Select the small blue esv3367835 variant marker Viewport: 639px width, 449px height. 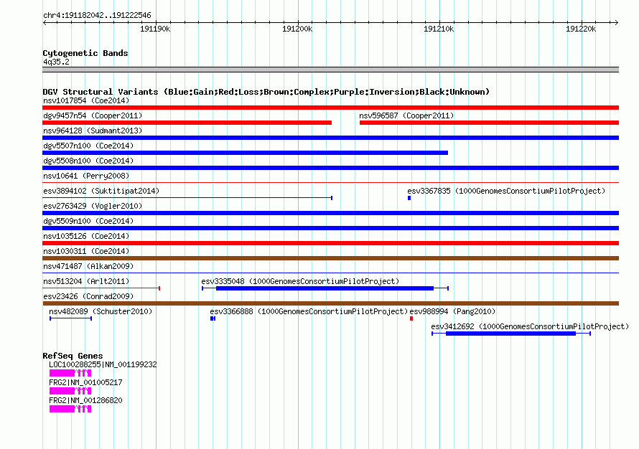[x=409, y=198]
